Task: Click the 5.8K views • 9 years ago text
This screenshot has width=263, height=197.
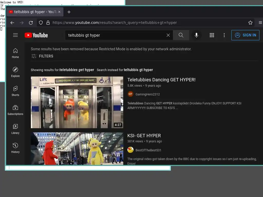Action: [x=144, y=86]
